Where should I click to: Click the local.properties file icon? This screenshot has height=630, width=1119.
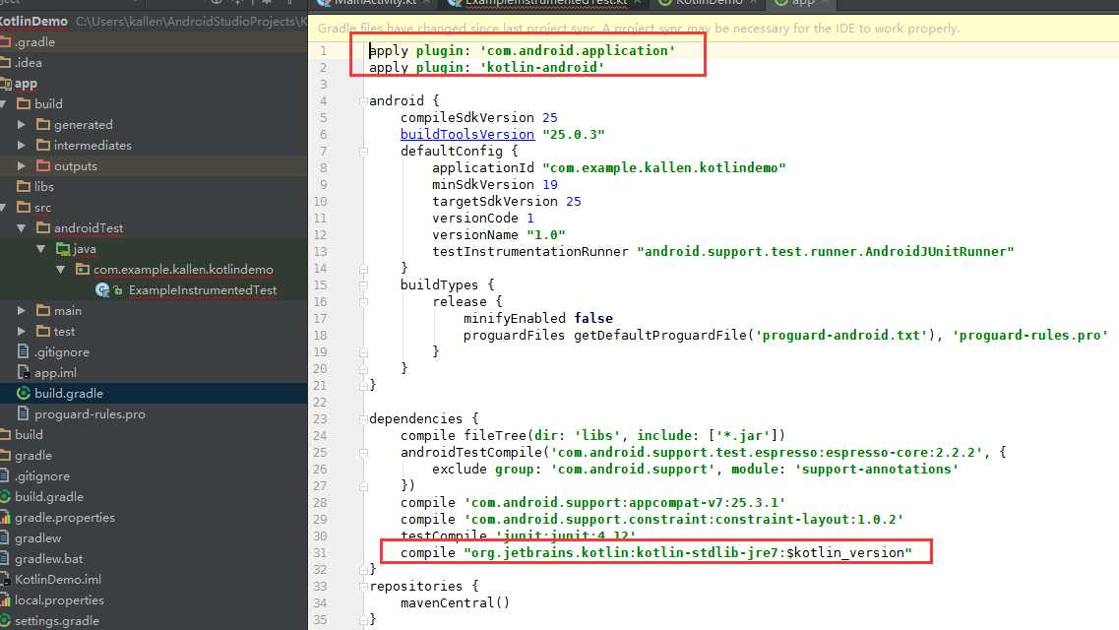tap(5, 600)
